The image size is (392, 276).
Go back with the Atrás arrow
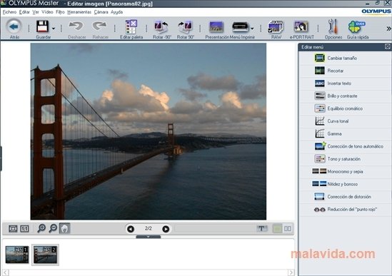14,26
